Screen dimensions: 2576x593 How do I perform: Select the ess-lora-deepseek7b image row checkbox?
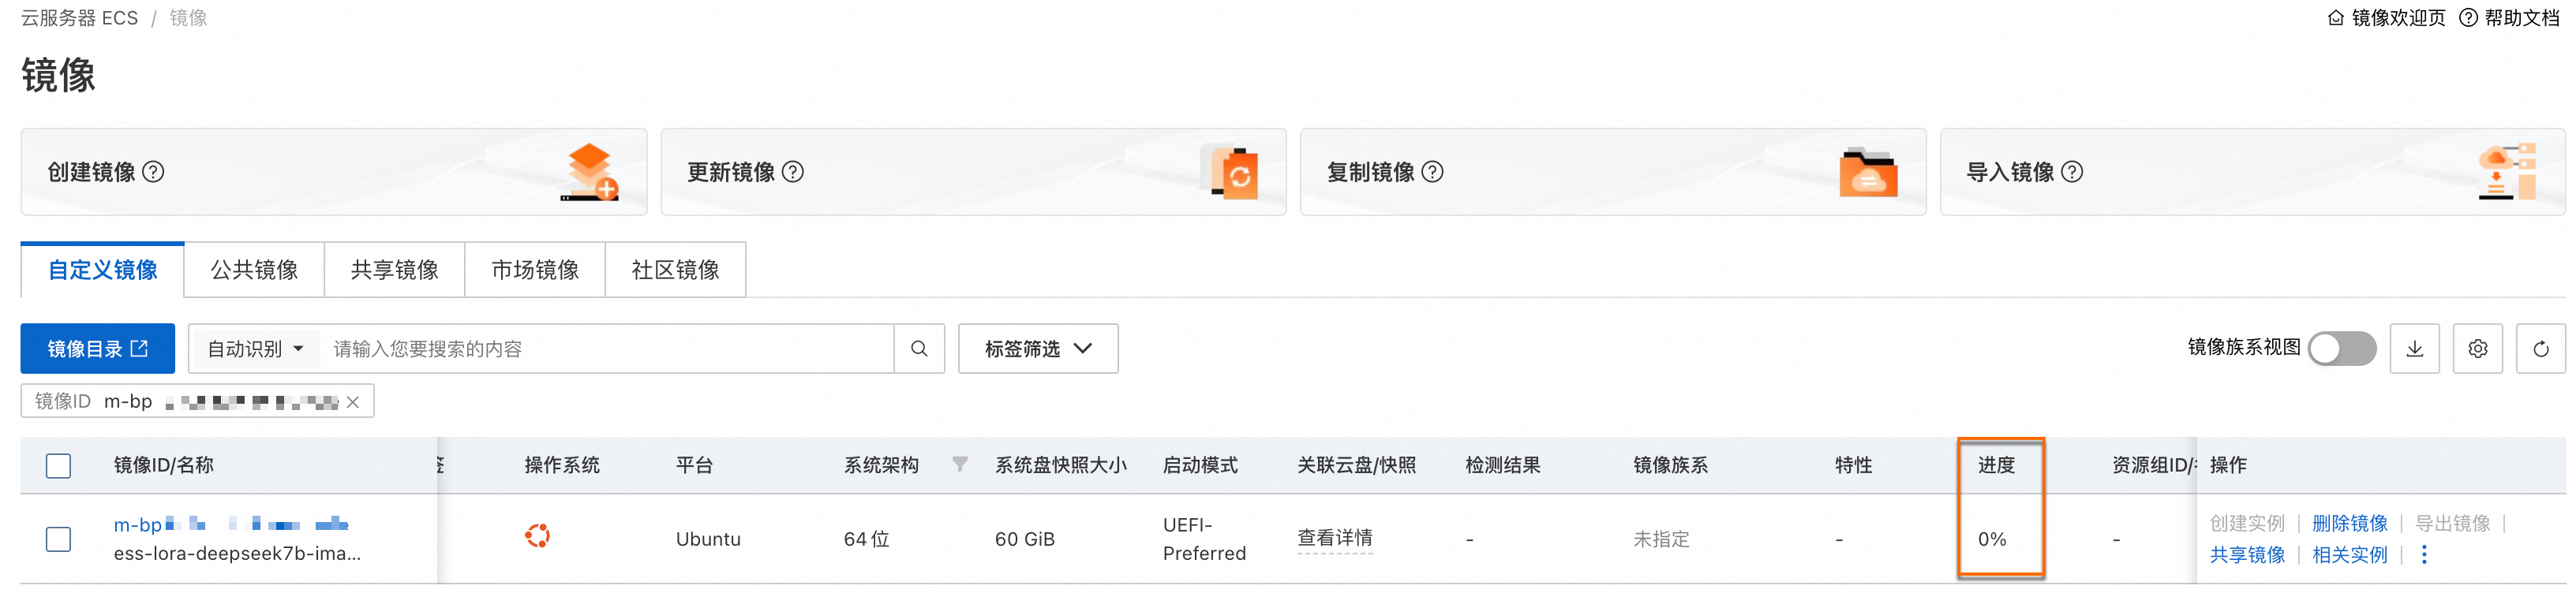pos(59,539)
